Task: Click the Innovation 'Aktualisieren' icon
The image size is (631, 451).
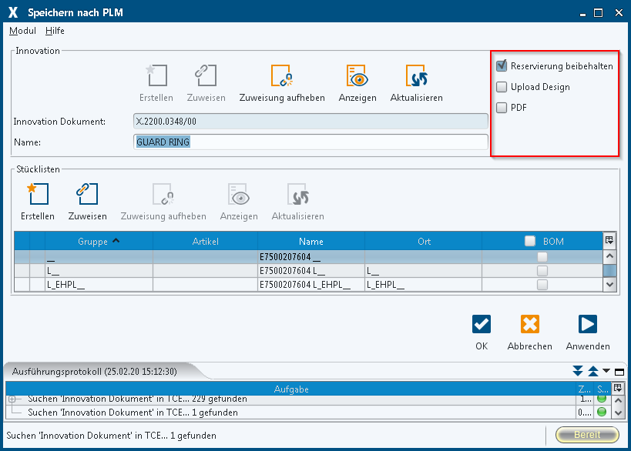Action: 416,75
